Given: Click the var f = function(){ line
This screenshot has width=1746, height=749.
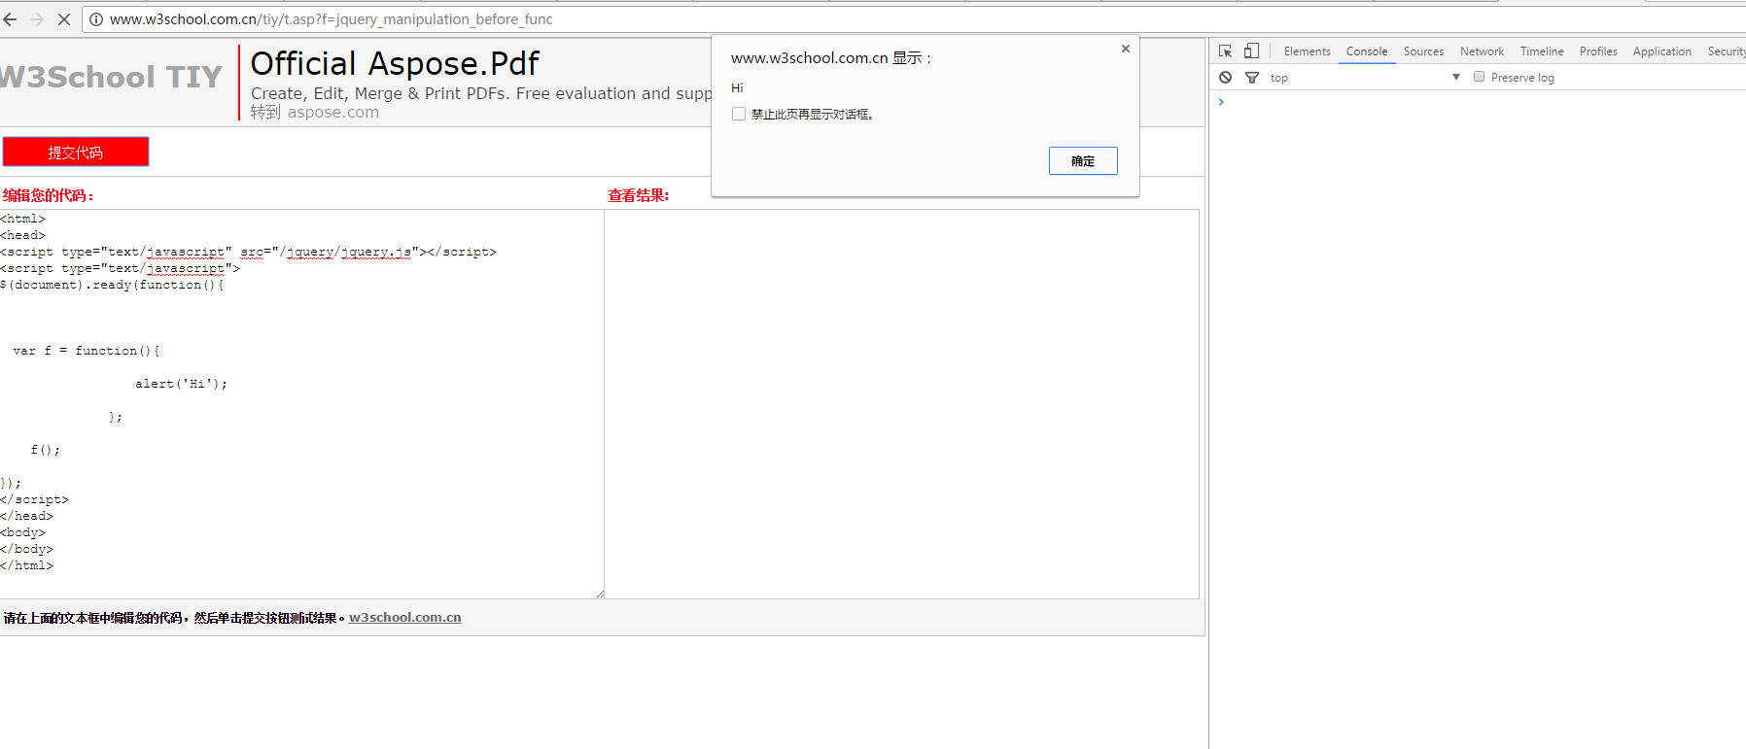Looking at the screenshot, I should pyautogui.click(x=87, y=351).
